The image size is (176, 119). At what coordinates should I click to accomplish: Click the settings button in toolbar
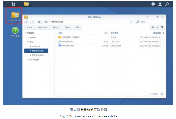77,27
